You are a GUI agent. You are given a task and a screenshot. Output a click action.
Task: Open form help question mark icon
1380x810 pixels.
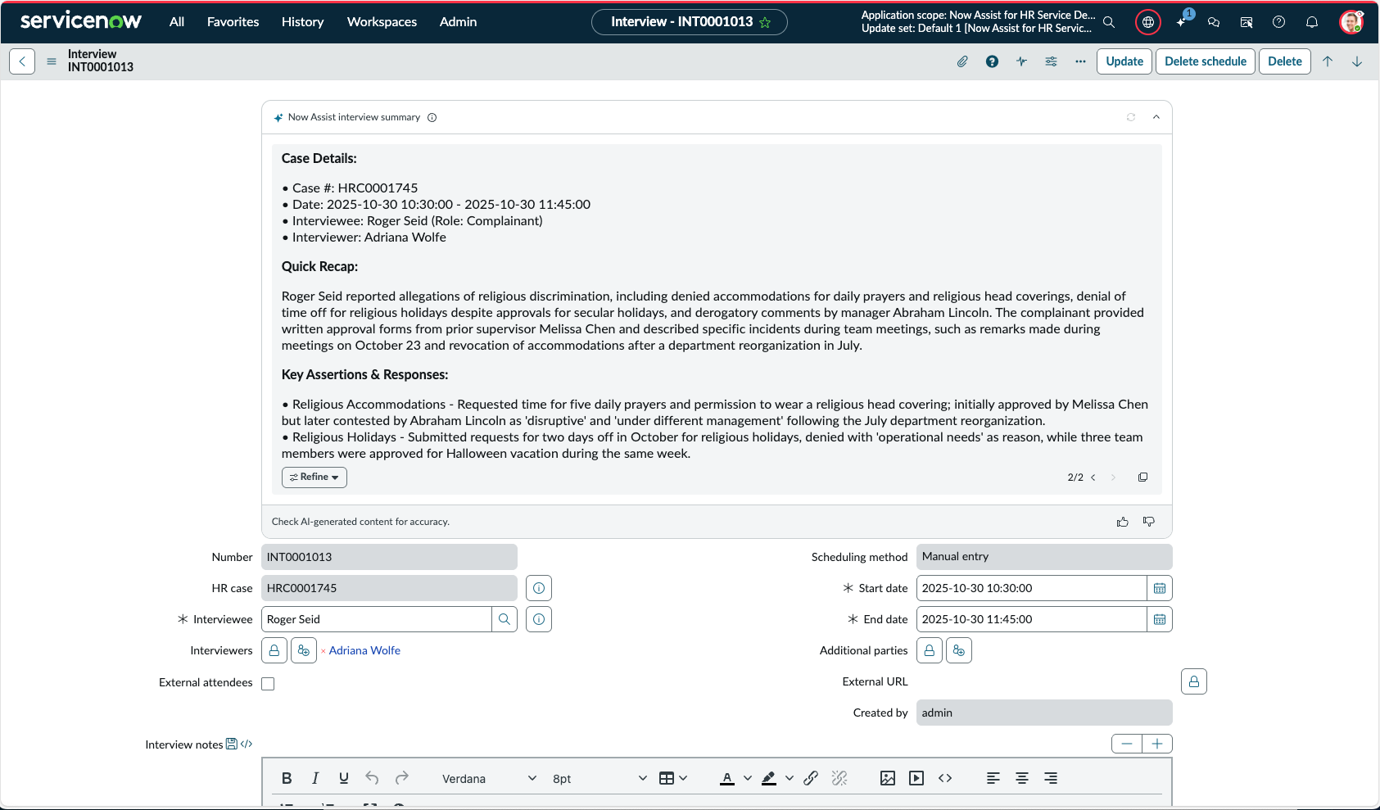point(992,61)
